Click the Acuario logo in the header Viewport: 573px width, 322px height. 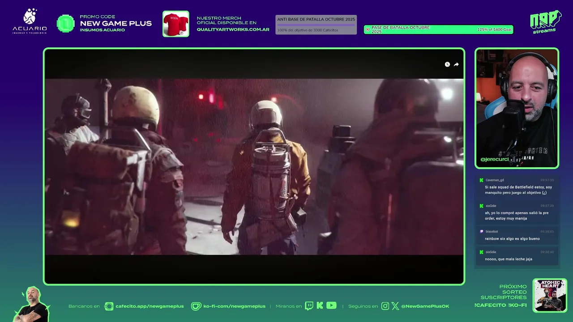(30, 21)
